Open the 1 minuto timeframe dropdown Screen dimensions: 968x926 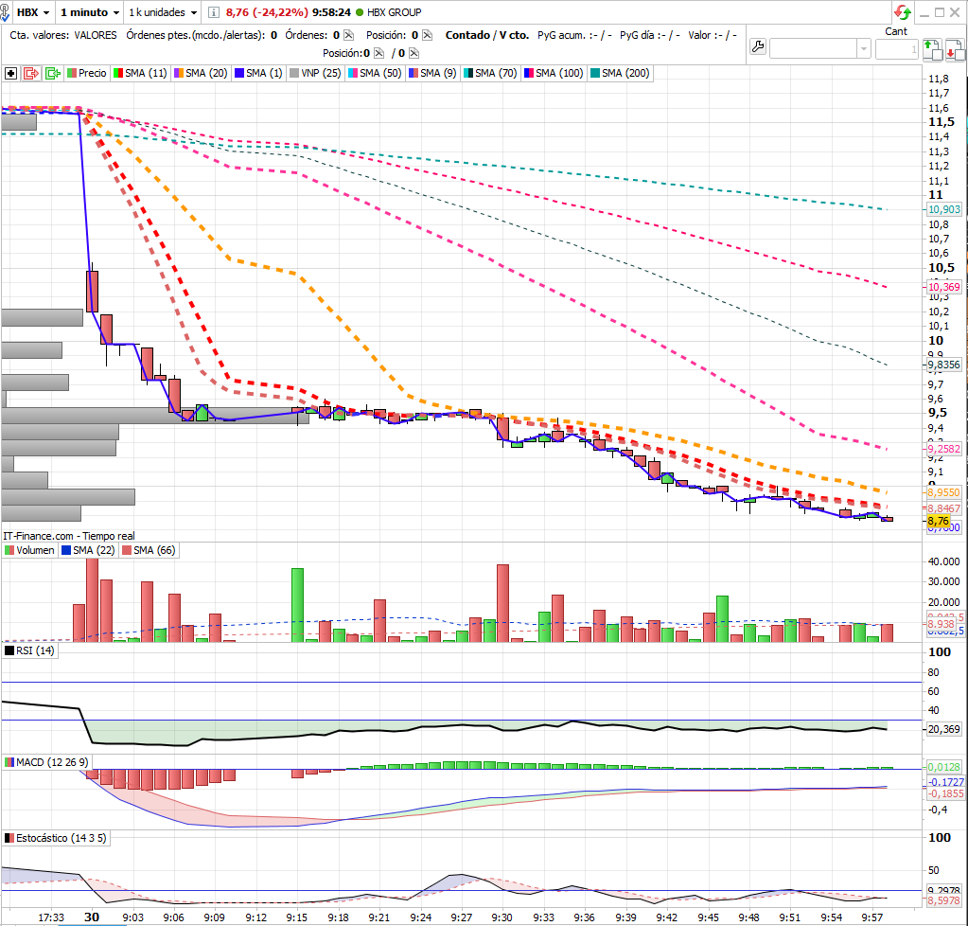[90, 12]
